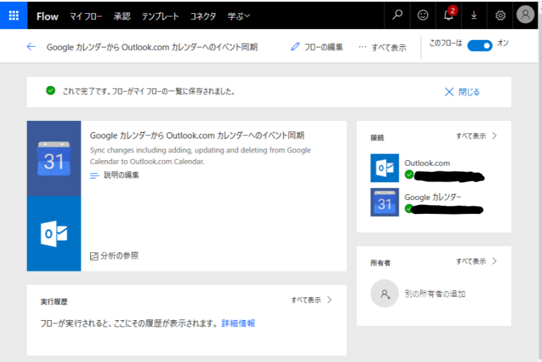Click the これで完了です saved message

point(149,92)
